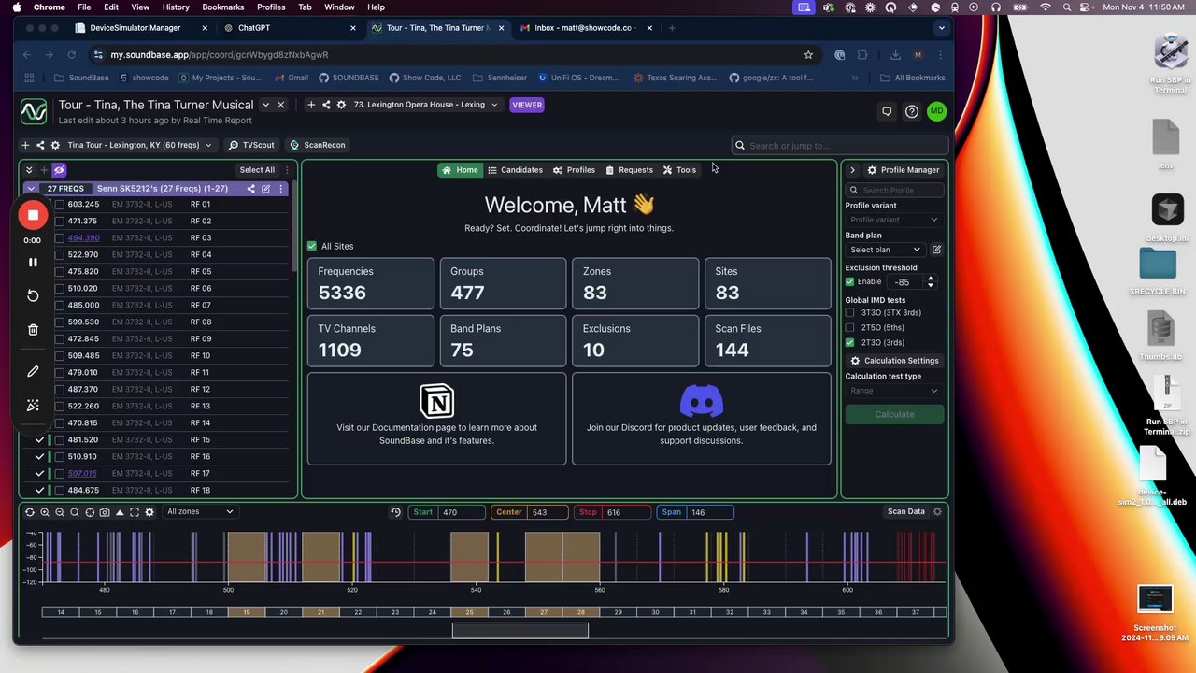Check the box for frequency 509.485
This screenshot has height=673, width=1196.
[60, 355]
